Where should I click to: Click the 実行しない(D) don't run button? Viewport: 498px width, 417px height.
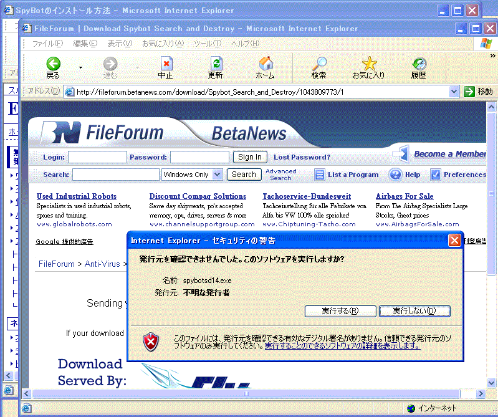(414, 311)
